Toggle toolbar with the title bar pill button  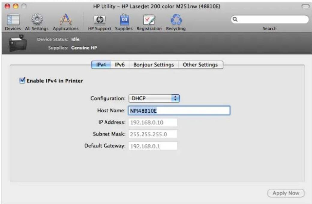305,6
